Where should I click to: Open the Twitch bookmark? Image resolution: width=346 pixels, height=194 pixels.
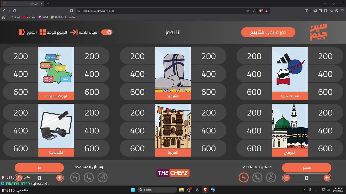pyautogui.click(x=43, y=17)
